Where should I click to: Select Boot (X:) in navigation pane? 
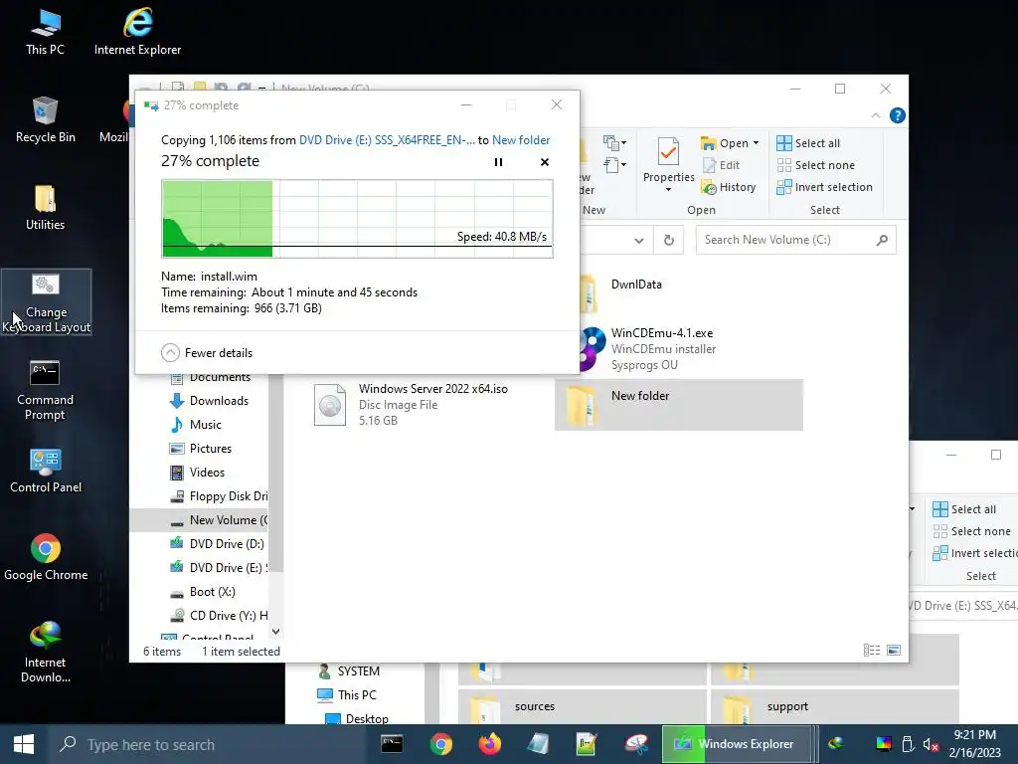[x=203, y=592]
